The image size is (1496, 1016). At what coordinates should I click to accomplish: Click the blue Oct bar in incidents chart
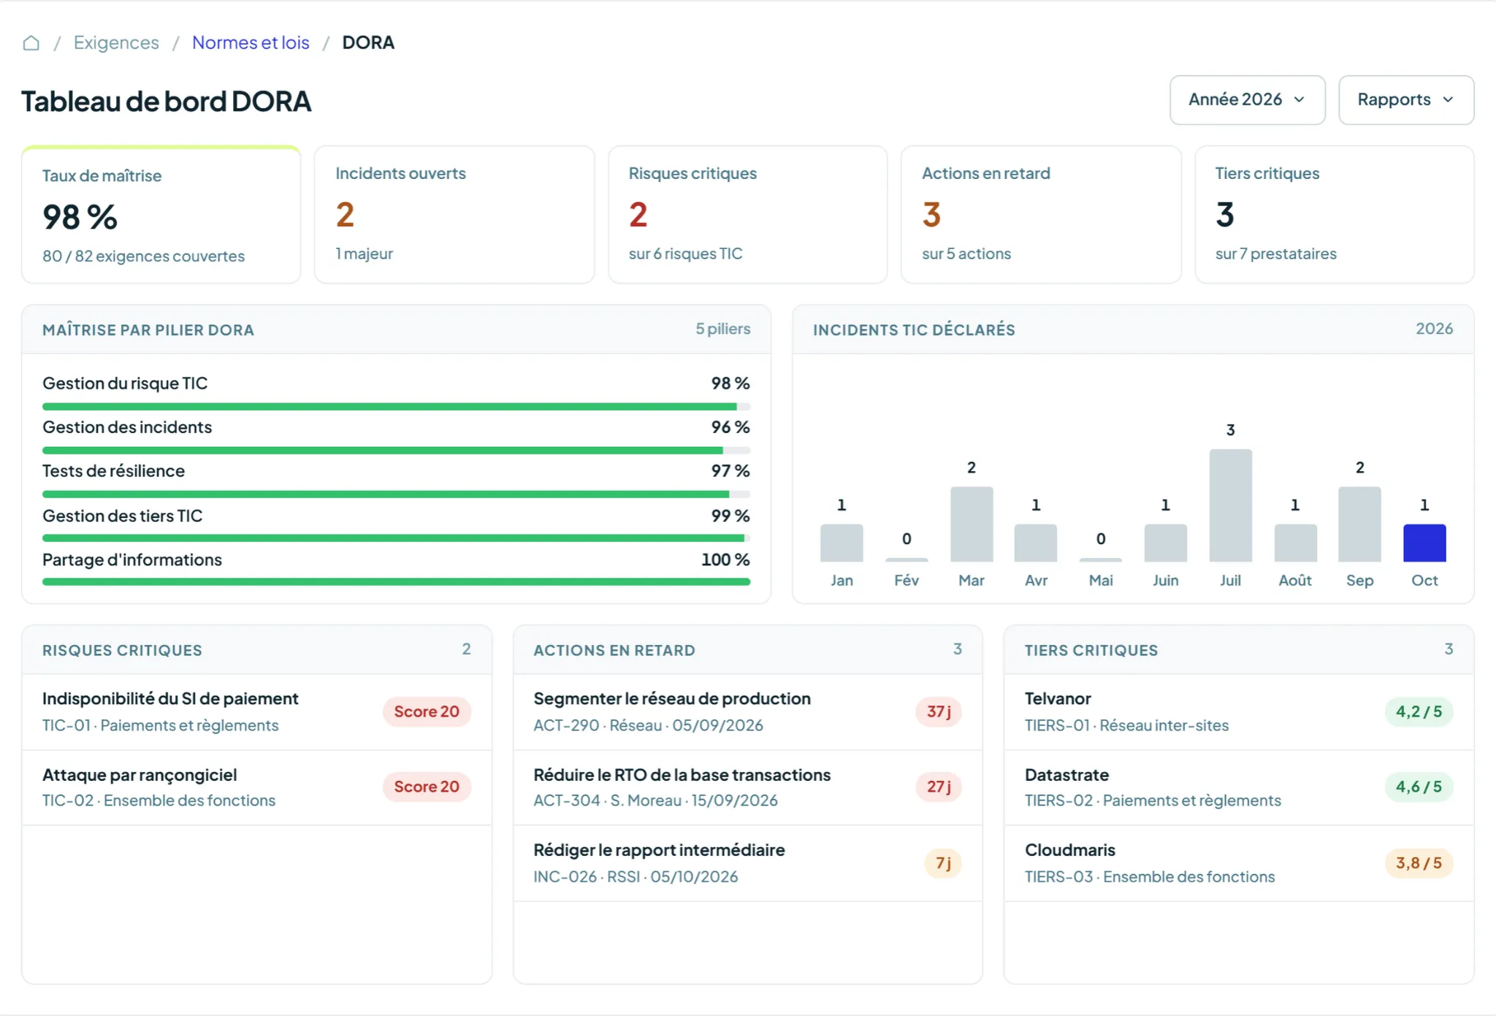1424,543
